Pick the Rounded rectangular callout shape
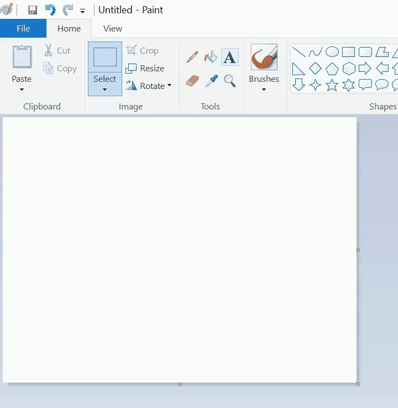The height and width of the screenshot is (408, 398). pos(365,85)
